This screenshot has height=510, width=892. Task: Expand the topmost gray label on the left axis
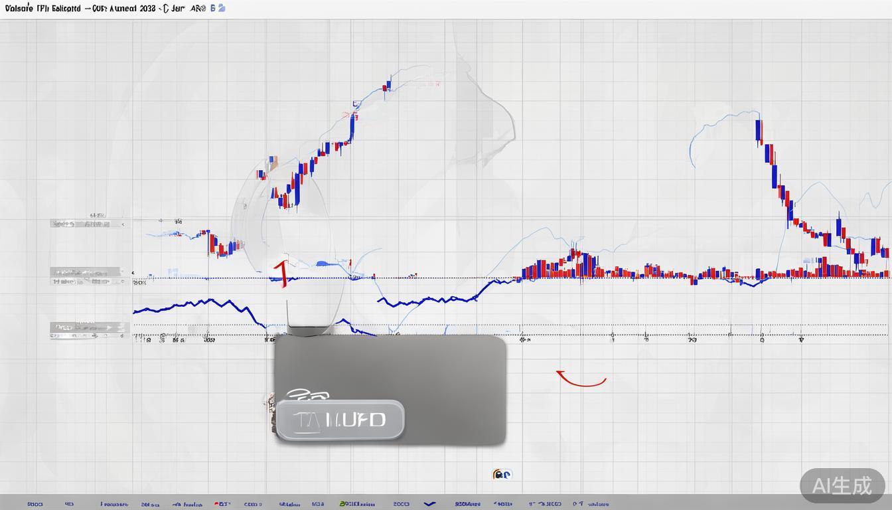(x=86, y=224)
